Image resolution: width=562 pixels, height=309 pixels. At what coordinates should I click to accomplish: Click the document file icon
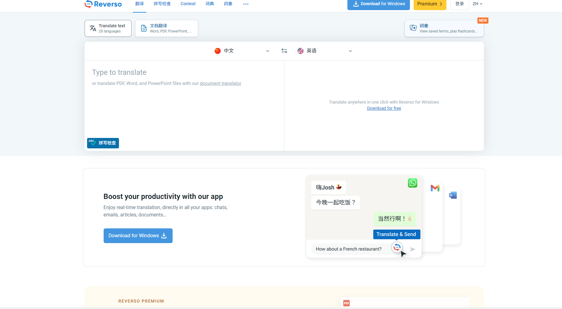tap(144, 28)
